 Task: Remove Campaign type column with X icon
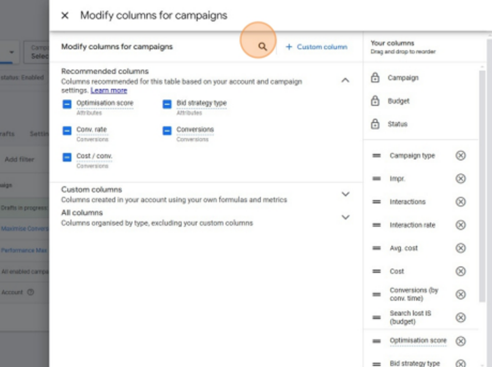tap(460, 156)
